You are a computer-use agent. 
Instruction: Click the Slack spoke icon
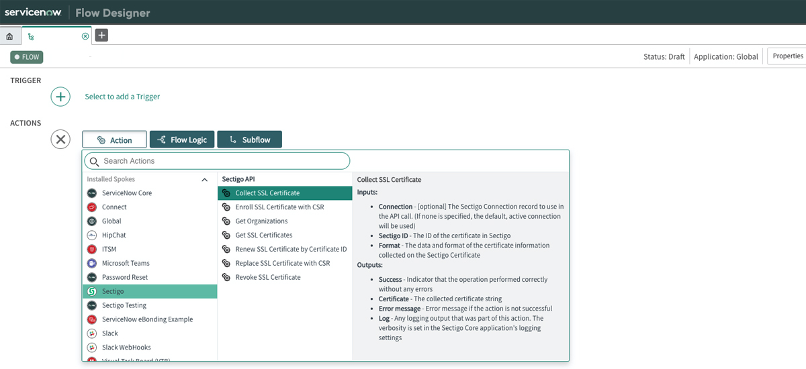92,333
